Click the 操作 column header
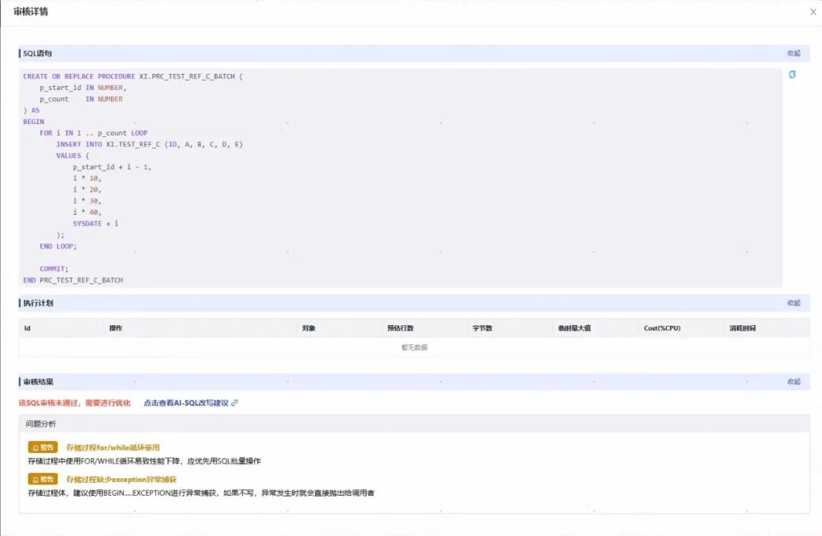The width and height of the screenshot is (822, 536). (116, 328)
